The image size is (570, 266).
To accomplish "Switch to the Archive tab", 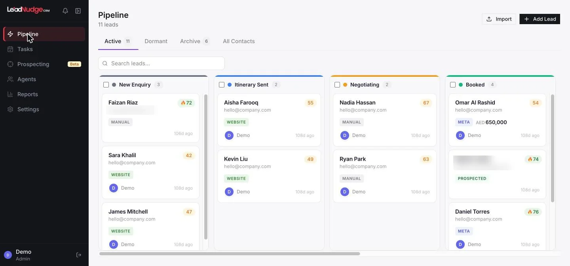I will pyautogui.click(x=194, y=41).
